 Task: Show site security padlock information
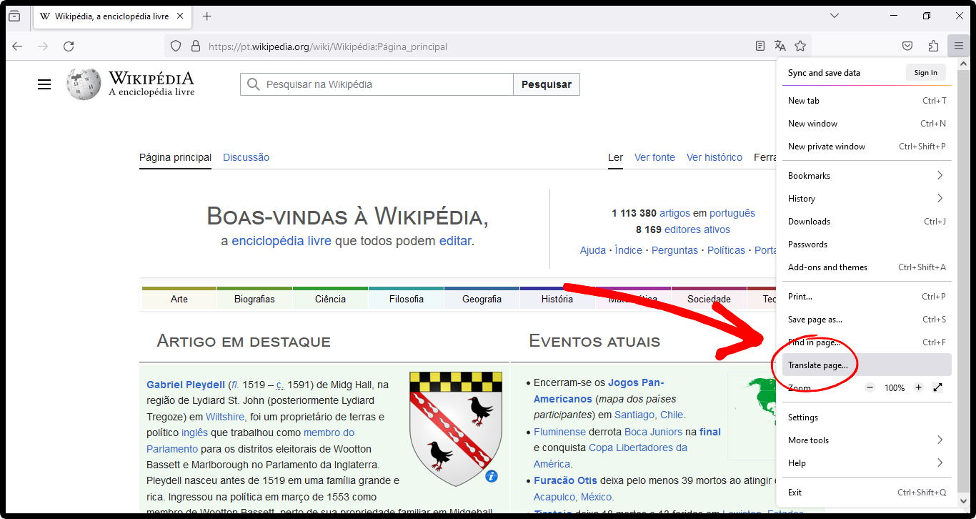click(x=195, y=46)
